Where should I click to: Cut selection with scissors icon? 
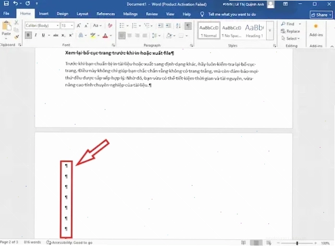(16, 23)
